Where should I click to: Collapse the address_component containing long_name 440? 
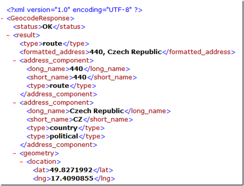coord(15,60)
